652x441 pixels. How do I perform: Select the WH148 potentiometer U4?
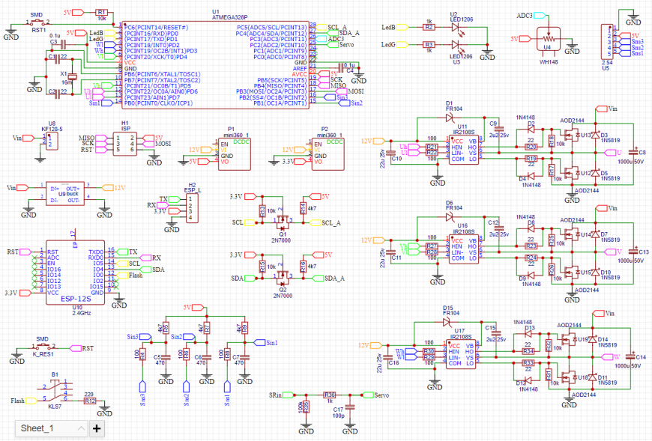[x=549, y=39]
